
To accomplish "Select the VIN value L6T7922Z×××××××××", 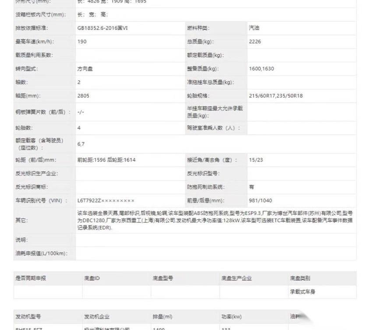I will pyautogui.click(x=106, y=200).
